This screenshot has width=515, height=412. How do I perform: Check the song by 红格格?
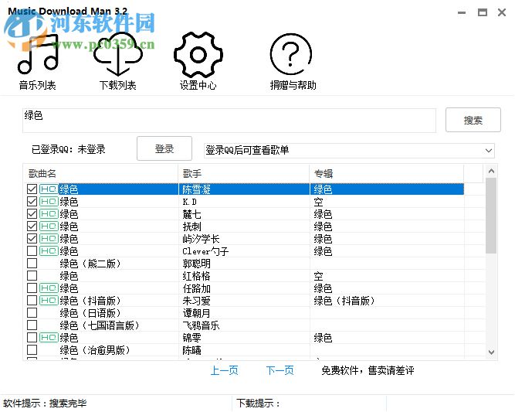32,276
